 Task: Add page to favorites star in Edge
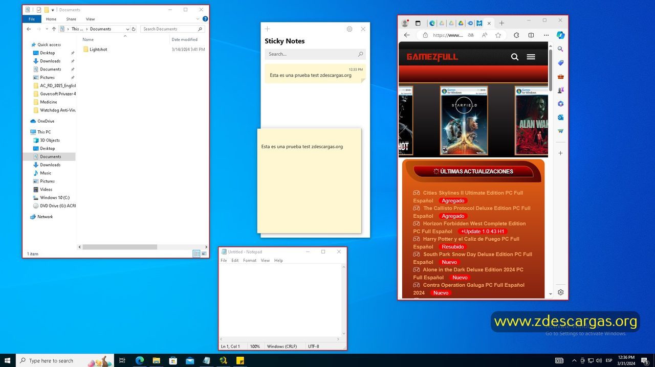point(498,35)
